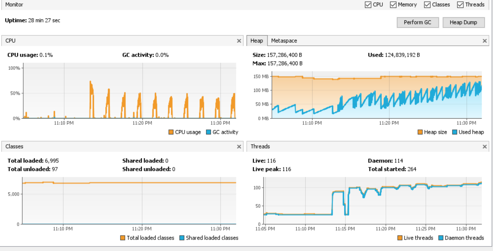Switch to the Metaspace tab

(284, 41)
